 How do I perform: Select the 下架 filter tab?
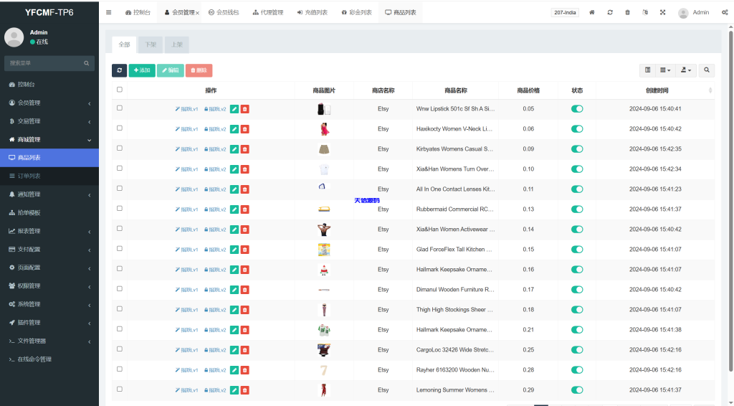click(x=151, y=44)
